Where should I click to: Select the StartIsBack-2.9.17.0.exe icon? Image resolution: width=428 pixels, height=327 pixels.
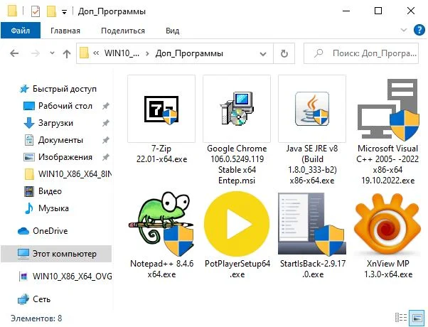[312, 223]
